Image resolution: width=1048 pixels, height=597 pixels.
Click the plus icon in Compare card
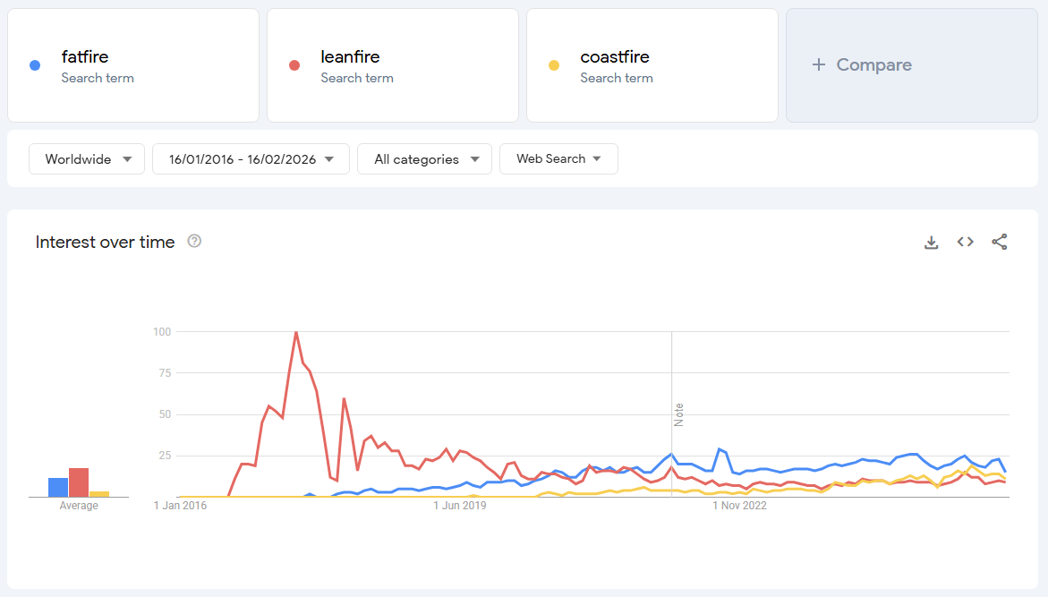pos(818,65)
